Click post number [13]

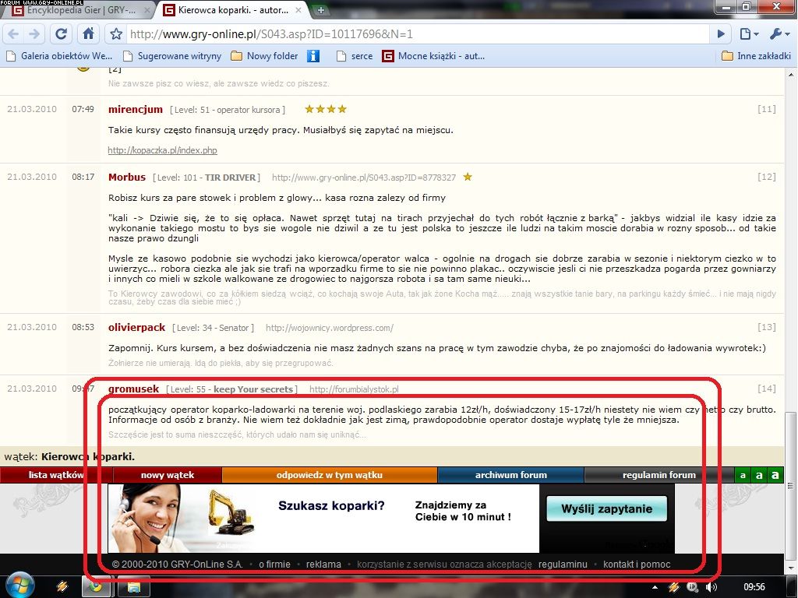[x=767, y=327]
